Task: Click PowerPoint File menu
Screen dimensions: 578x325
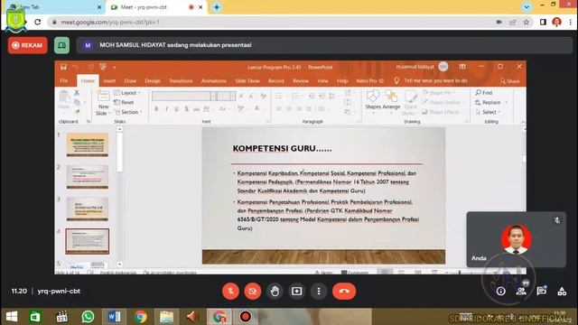Action: (64, 80)
